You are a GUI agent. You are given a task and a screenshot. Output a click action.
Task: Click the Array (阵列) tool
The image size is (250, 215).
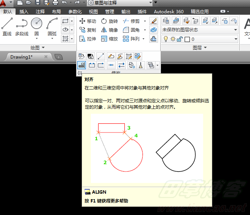point(131,39)
